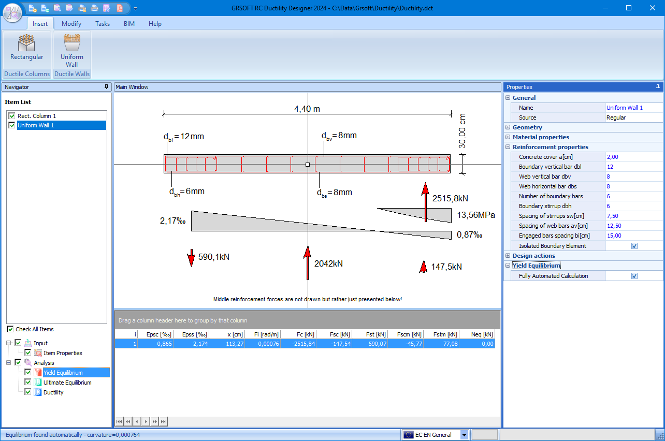Open the EC EN General code dropdown
This screenshot has height=441, width=665.
coord(464,435)
